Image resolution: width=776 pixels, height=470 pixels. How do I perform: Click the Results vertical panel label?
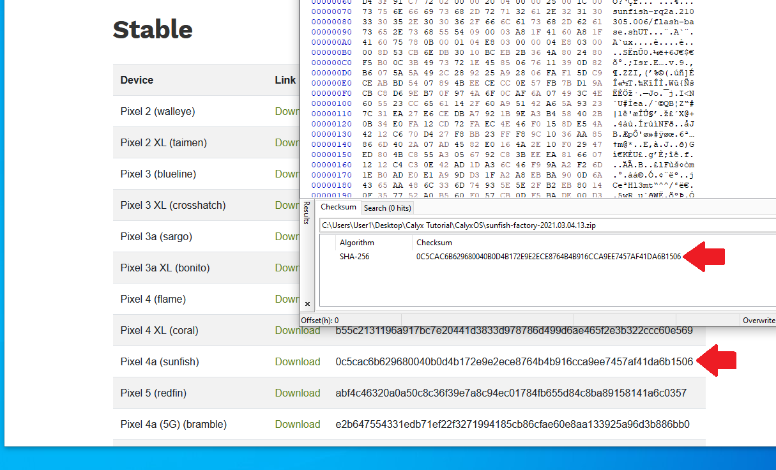(x=307, y=213)
